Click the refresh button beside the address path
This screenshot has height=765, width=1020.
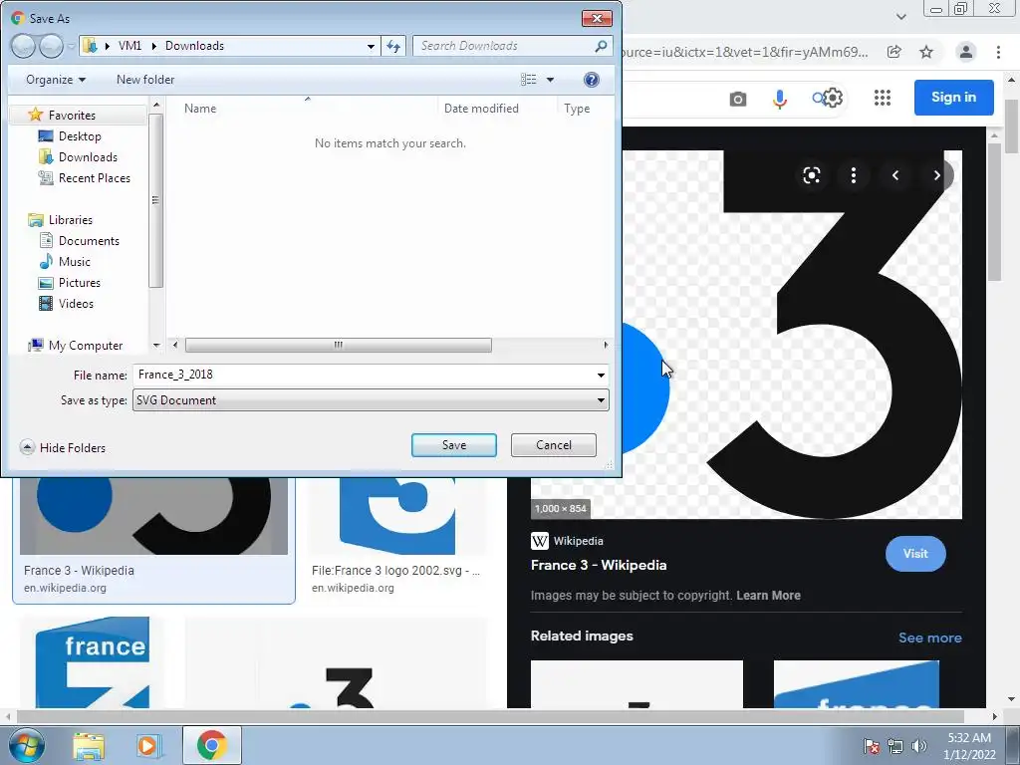click(393, 46)
